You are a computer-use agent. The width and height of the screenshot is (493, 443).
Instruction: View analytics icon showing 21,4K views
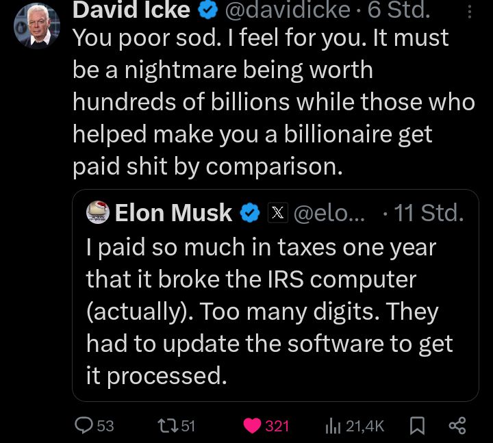[x=333, y=426]
